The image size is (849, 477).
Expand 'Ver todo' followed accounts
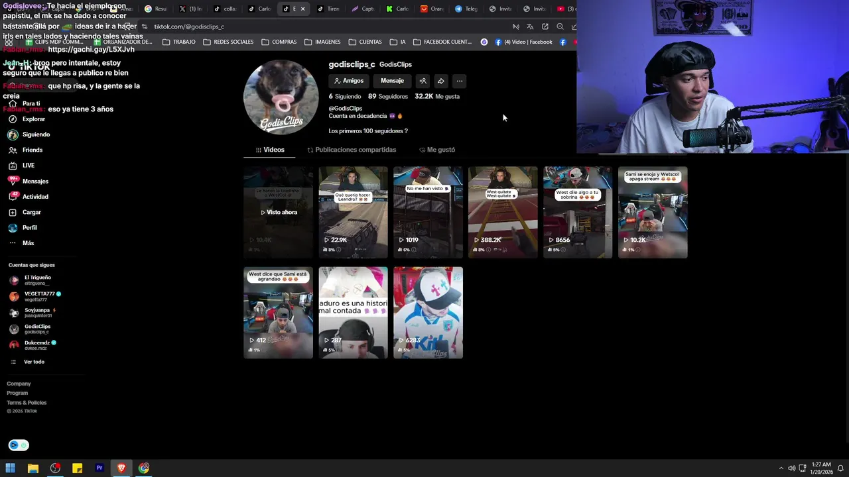[x=28, y=362]
